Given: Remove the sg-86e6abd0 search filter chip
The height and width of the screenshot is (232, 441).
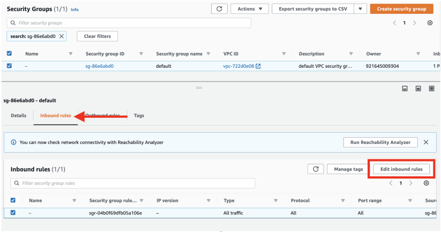Looking at the screenshot, I should click(x=61, y=36).
